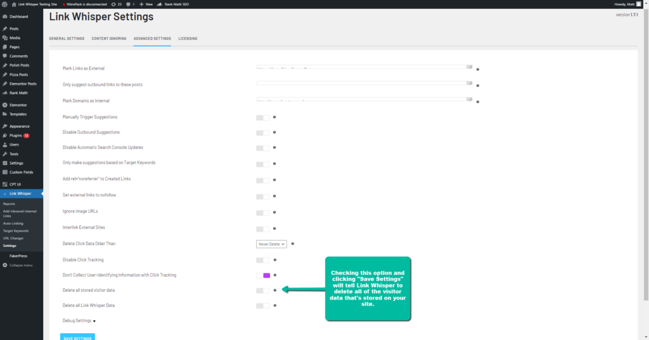Toggle Delete all Link Whisper Data
The image size is (649, 340).
263,306
